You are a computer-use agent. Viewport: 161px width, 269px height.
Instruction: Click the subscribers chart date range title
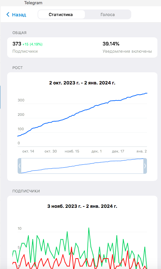(82, 206)
